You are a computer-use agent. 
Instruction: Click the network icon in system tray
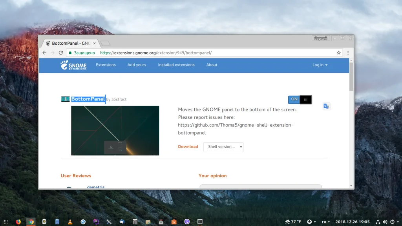pyautogui.click(x=378, y=222)
